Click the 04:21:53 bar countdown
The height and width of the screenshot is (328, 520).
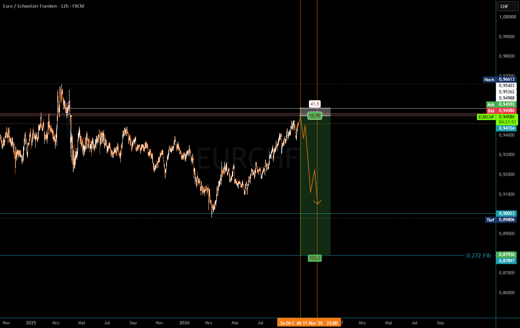point(507,122)
